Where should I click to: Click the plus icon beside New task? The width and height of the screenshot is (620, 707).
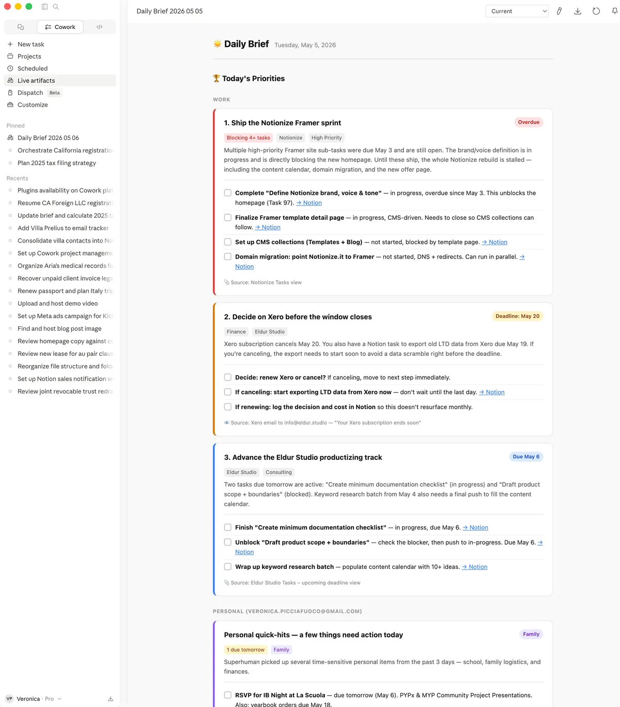tap(10, 44)
